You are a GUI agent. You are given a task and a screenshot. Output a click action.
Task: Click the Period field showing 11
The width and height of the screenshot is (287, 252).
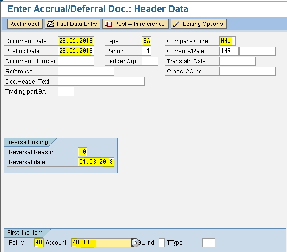coord(147,51)
